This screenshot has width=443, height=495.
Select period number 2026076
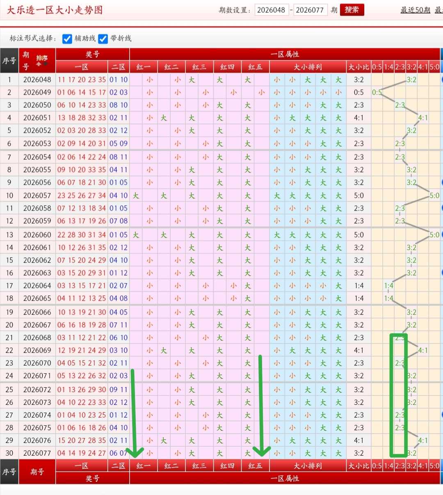(x=37, y=441)
